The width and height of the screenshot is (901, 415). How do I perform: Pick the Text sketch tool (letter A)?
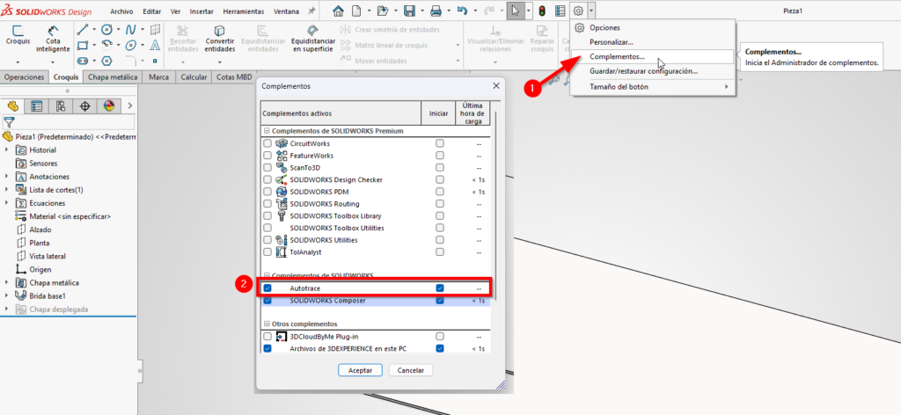click(155, 45)
